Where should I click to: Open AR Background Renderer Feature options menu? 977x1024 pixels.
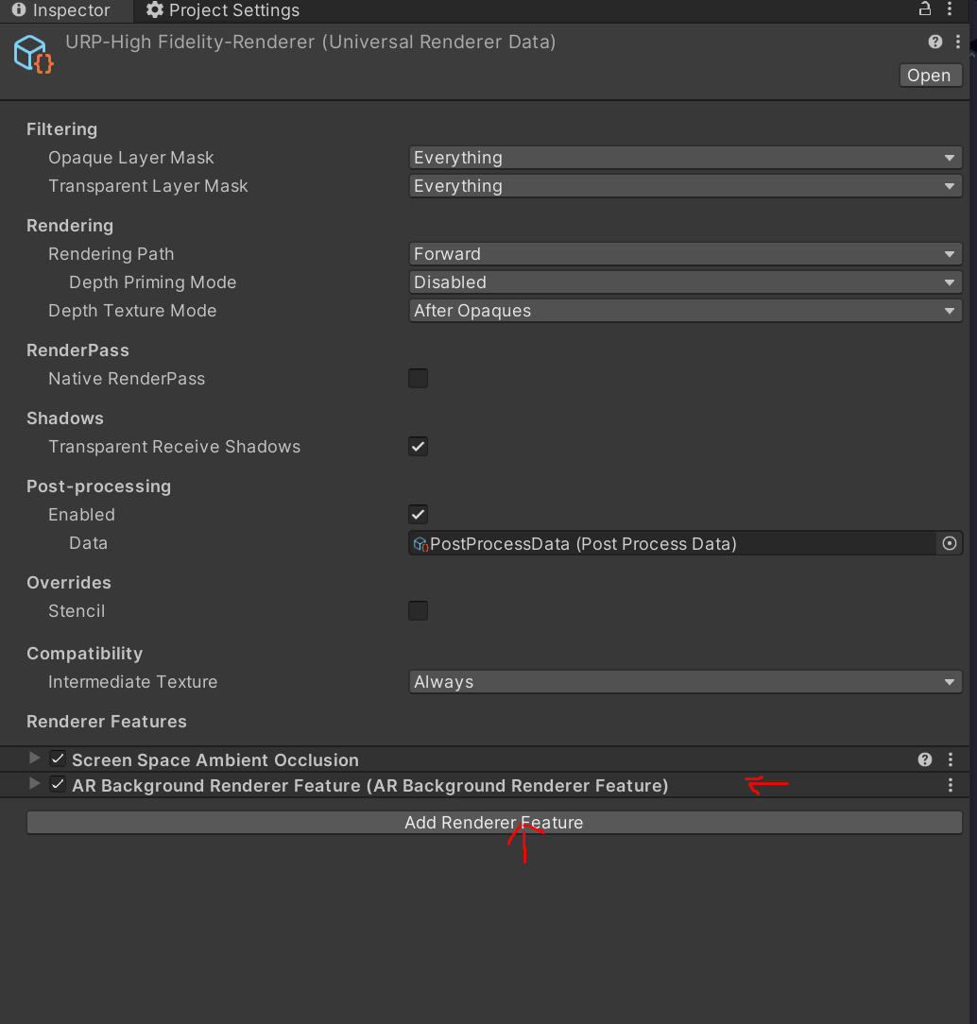[951, 785]
